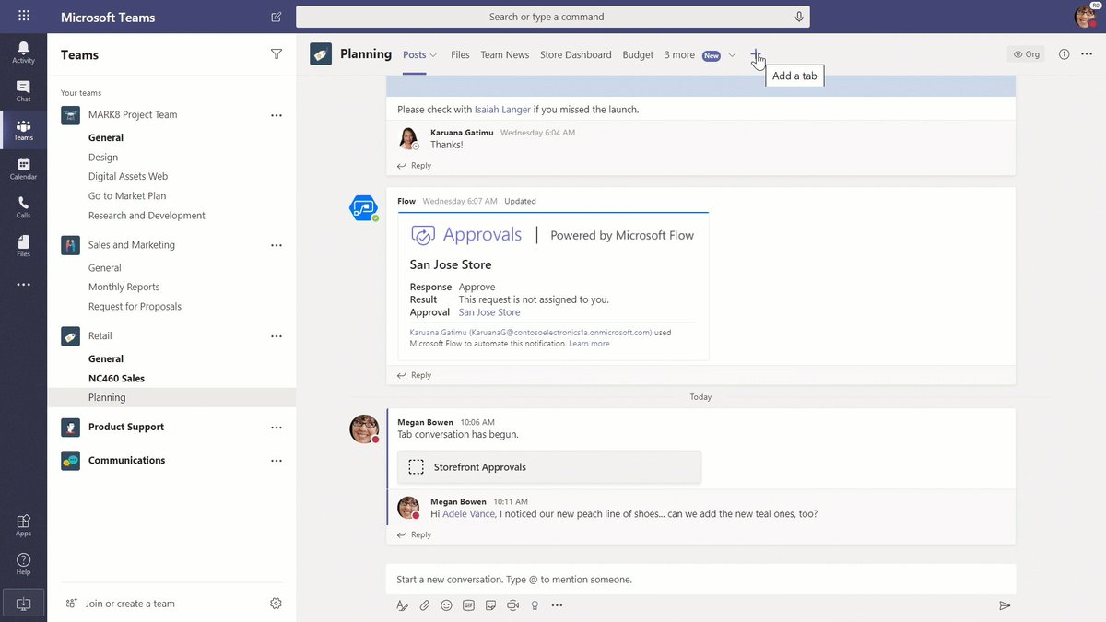Open text format options in compose box

pyautogui.click(x=402, y=605)
